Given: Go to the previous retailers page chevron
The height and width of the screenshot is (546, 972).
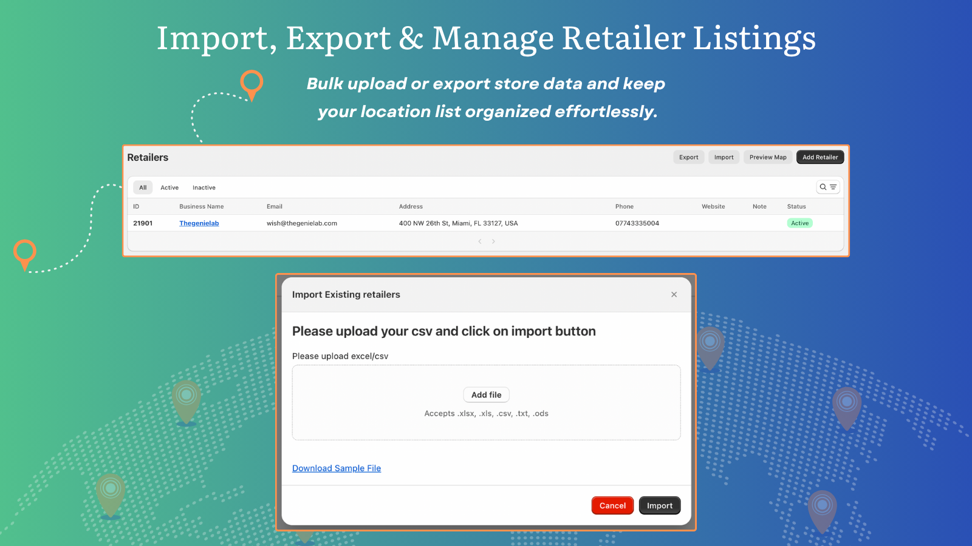Looking at the screenshot, I should tap(479, 241).
